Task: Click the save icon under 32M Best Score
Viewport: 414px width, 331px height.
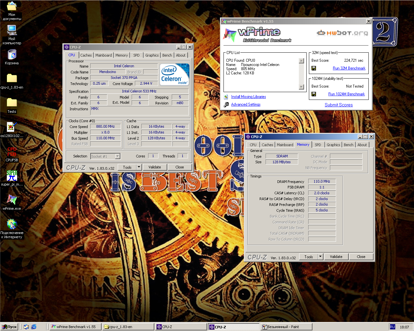Action: pos(314,68)
